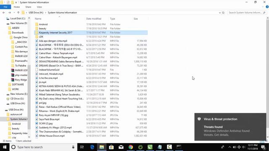Open Action Center notification icon
This screenshot has width=269, height=151.
(x=264, y=147)
